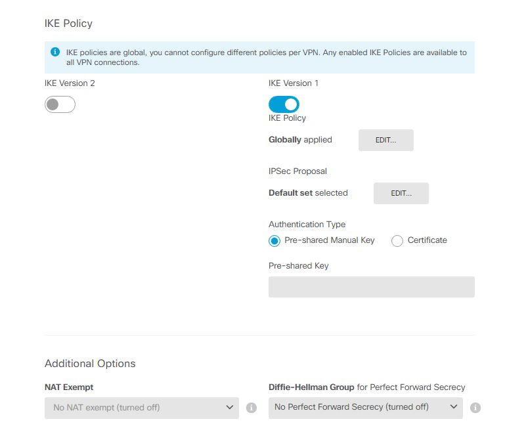526x438 pixels.
Task: Edit the IPSec Proposal default set
Action: (x=401, y=193)
